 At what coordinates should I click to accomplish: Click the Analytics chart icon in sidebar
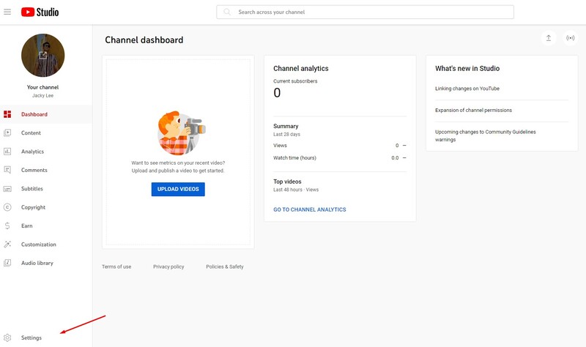[x=7, y=152]
